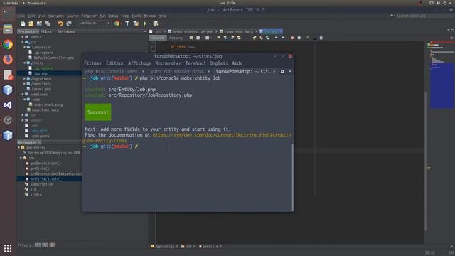The image size is (455, 256).
Task: Select the index.html.twig editor tab
Action: point(239,31)
